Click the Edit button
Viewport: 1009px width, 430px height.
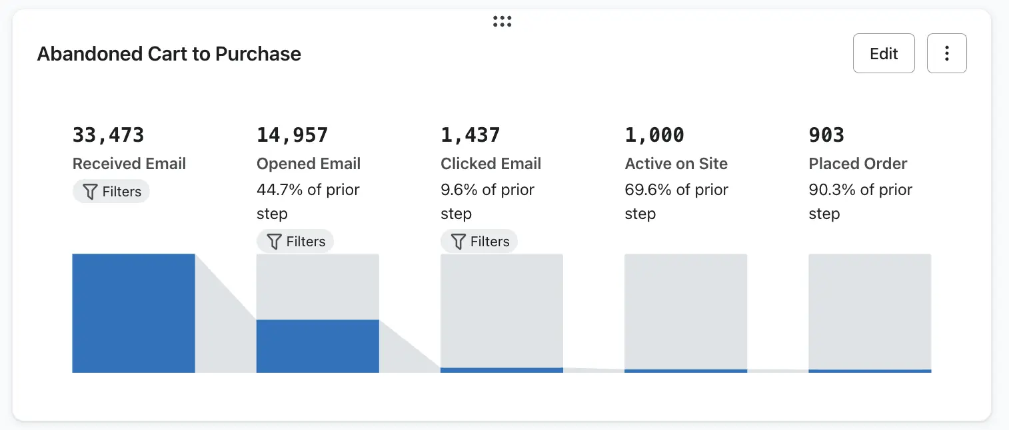pyautogui.click(x=884, y=53)
